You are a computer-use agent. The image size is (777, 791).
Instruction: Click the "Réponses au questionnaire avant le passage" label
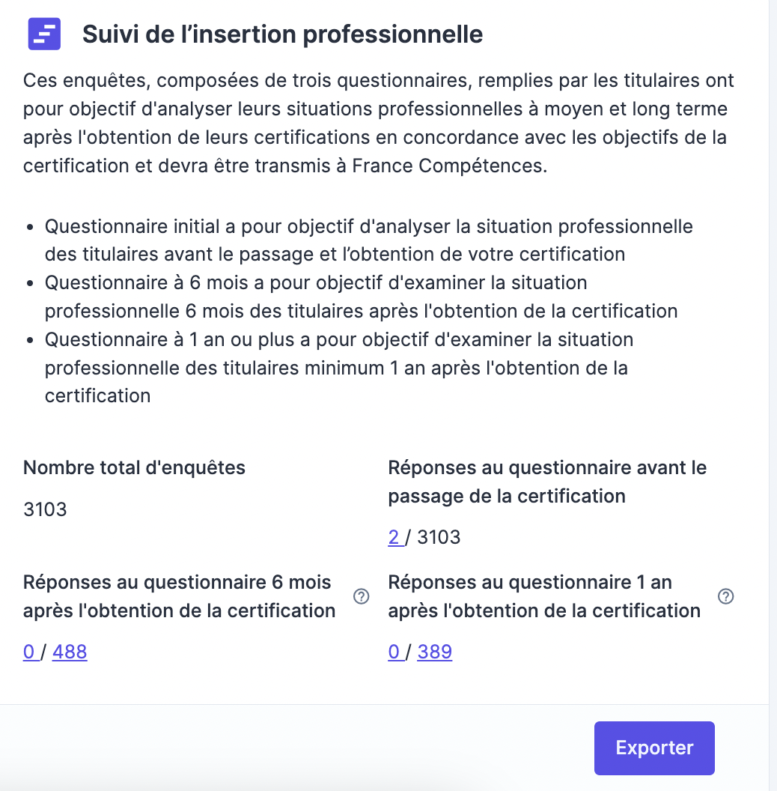pos(547,482)
